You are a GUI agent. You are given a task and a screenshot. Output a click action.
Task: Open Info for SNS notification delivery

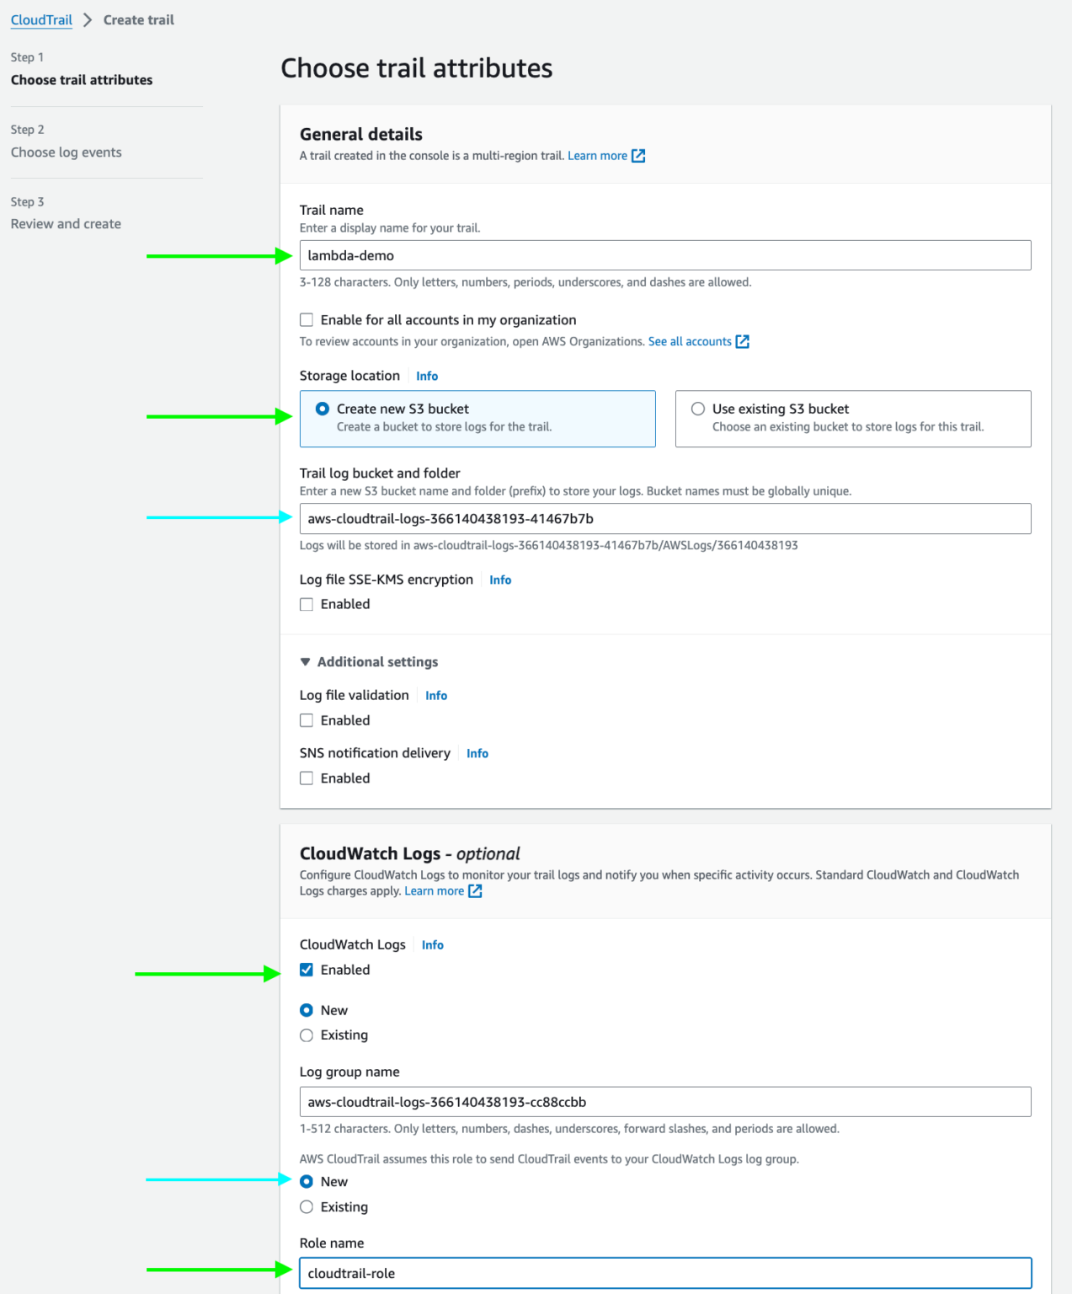click(477, 752)
